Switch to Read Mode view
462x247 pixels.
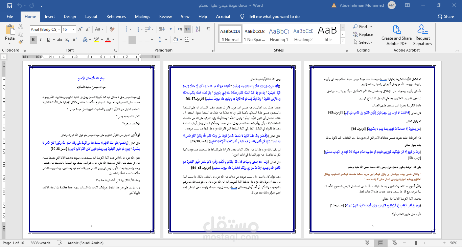367,243
